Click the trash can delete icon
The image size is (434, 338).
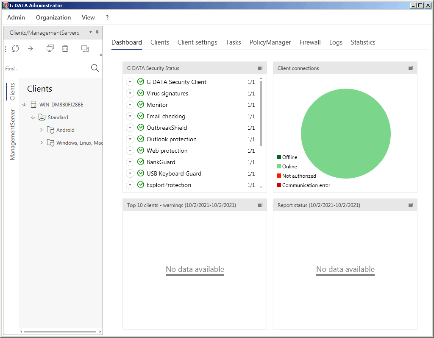(x=65, y=48)
